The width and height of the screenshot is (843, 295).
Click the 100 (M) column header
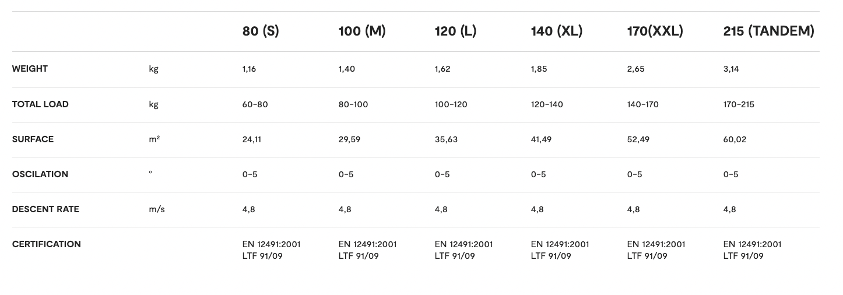(x=362, y=31)
